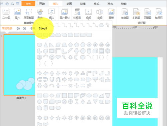Choose the multiply sign math shape

click(70, 86)
